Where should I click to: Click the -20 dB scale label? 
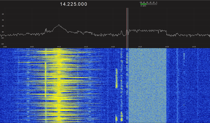coord(3,14)
